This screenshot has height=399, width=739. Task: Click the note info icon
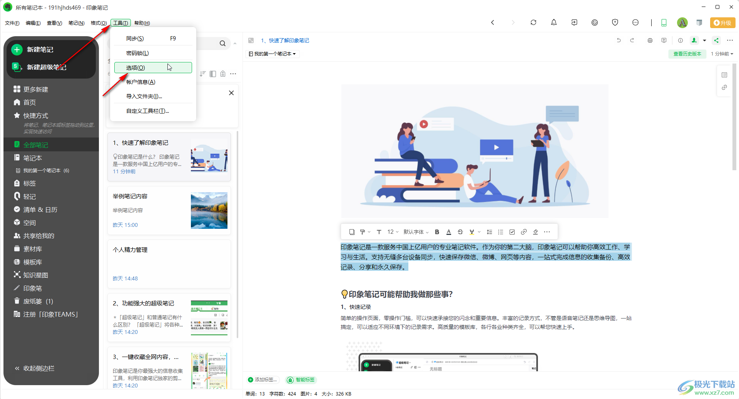(680, 40)
